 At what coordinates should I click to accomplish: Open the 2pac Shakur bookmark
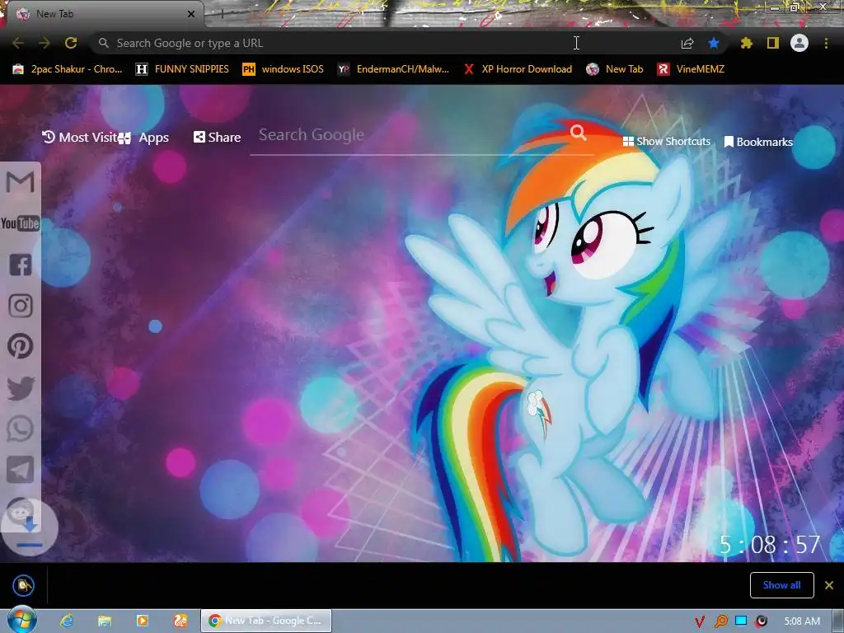(x=68, y=69)
